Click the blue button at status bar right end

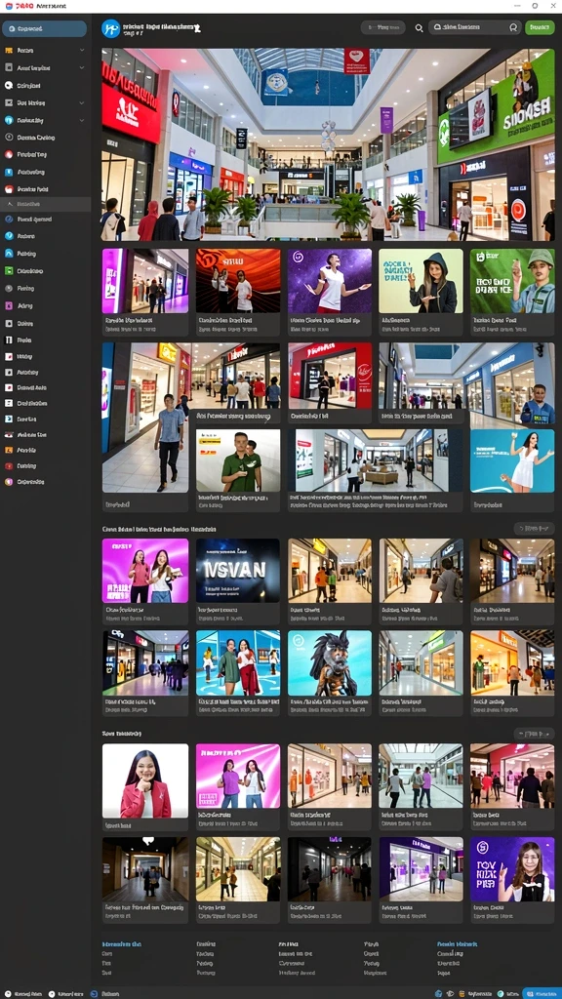(x=541, y=993)
